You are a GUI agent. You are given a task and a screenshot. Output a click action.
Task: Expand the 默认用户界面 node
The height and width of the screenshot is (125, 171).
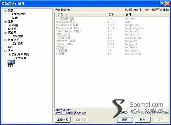tap(10, 54)
